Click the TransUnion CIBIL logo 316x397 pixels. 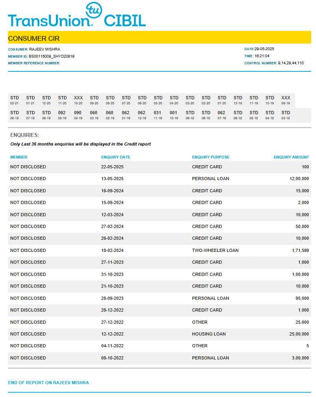77,16
